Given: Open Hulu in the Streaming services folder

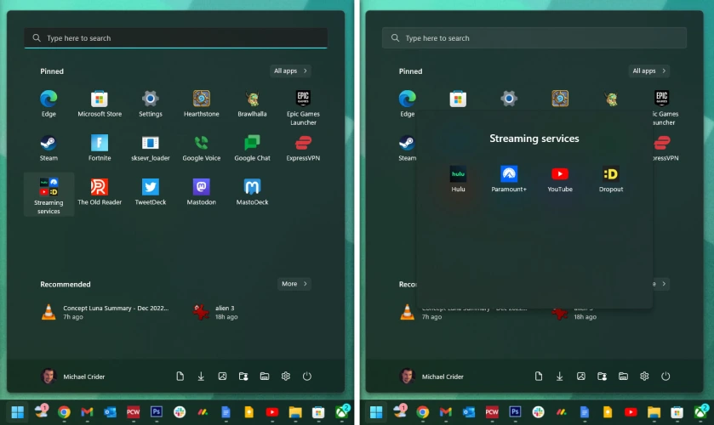Looking at the screenshot, I should [x=458, y=178].
